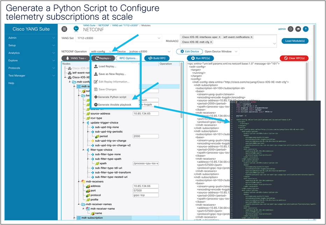Choose Generate Ansible playbook
The width and height of the screenshot is (326, 225).
(113, 105)
